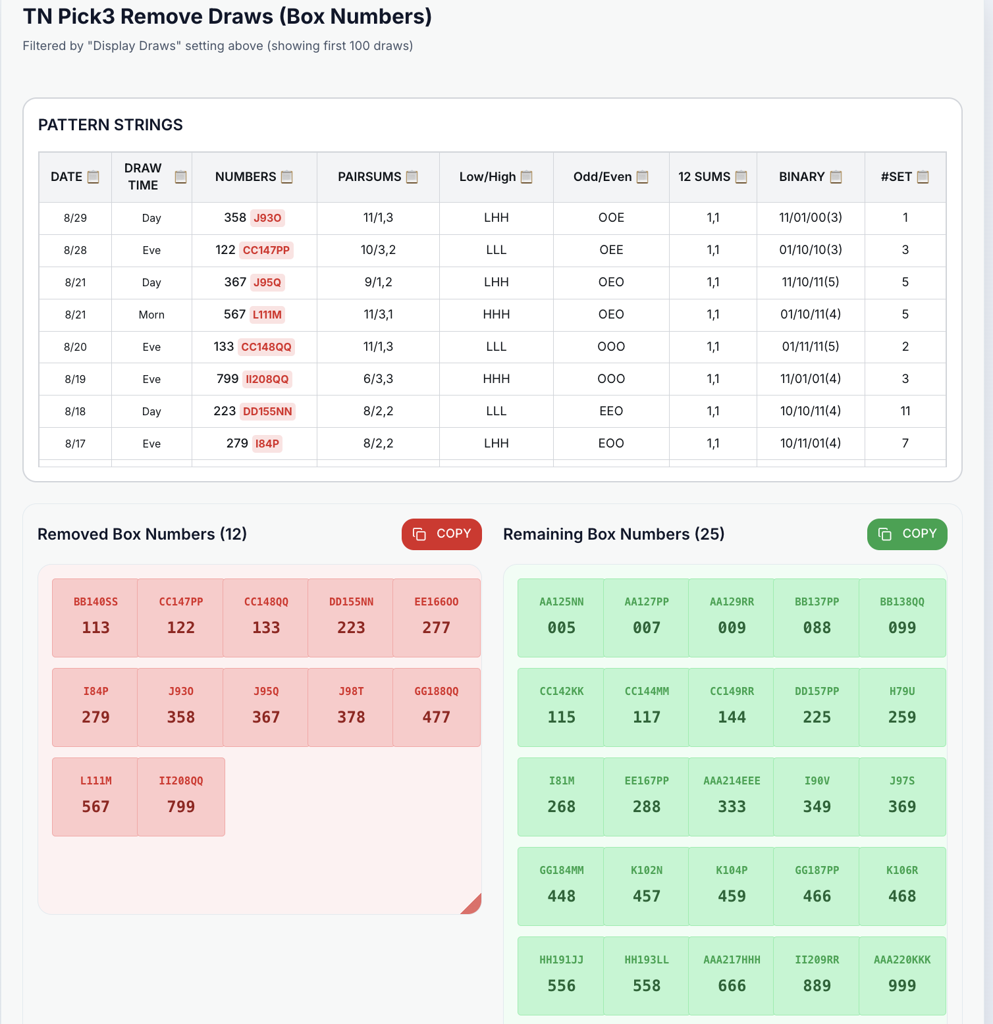The width and height of the screenshot is (993, 1024).
Task: Click removed card 122 labeled CC147PP
Action: (181, 618)
